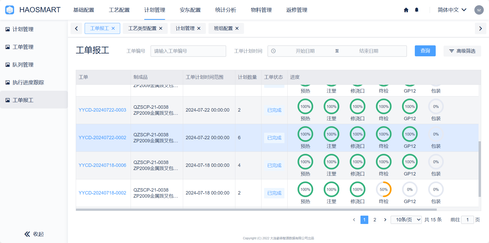Open 简体中文 language dropdown
Image resolution: width=489 pixels, height=243 pixels.
[452, 10]
